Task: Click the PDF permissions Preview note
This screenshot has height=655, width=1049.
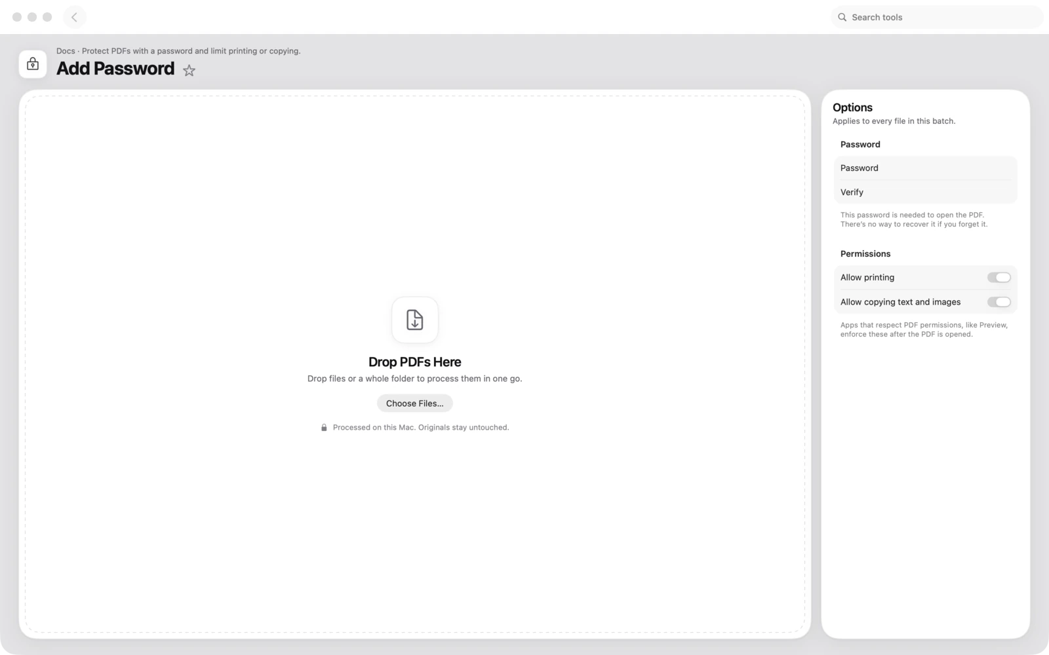Action: click(x=924, y=329)
